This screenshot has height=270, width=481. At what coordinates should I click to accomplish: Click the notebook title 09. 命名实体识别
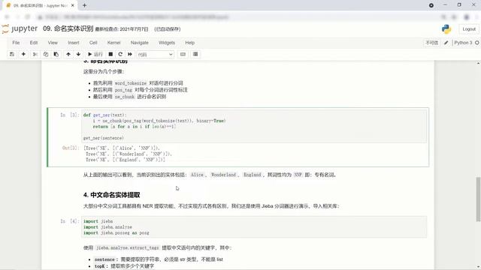coord(68,28)
